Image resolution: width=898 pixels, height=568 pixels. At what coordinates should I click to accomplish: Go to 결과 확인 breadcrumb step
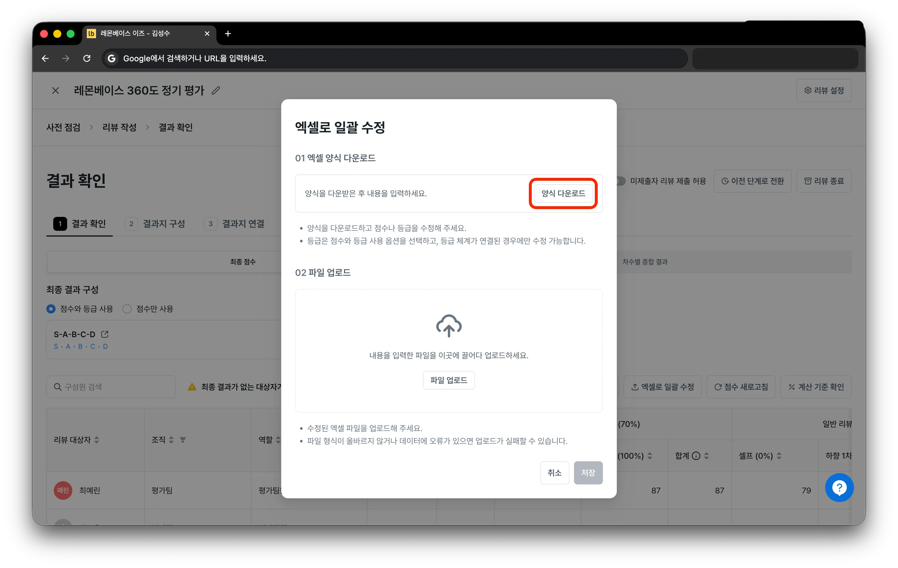[x=176, y=128]
